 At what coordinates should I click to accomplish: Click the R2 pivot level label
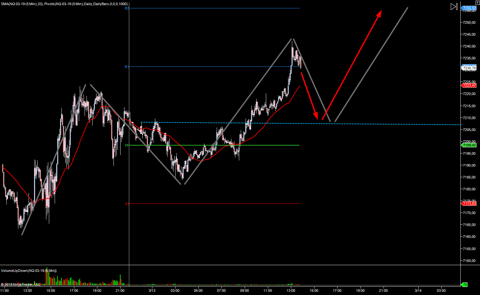click(127, 8)
